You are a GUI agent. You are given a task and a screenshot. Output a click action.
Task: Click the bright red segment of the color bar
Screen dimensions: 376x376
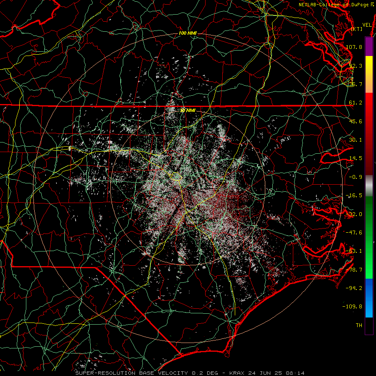click(x=369, y=134)
